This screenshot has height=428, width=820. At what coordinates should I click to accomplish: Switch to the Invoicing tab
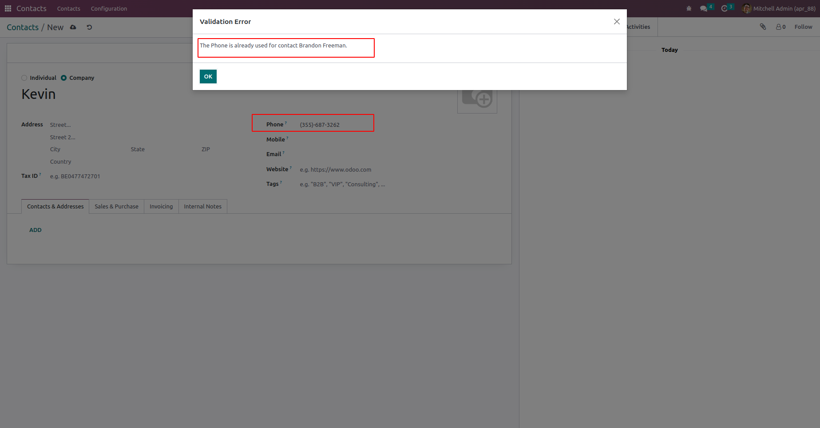tap(161, 206)
